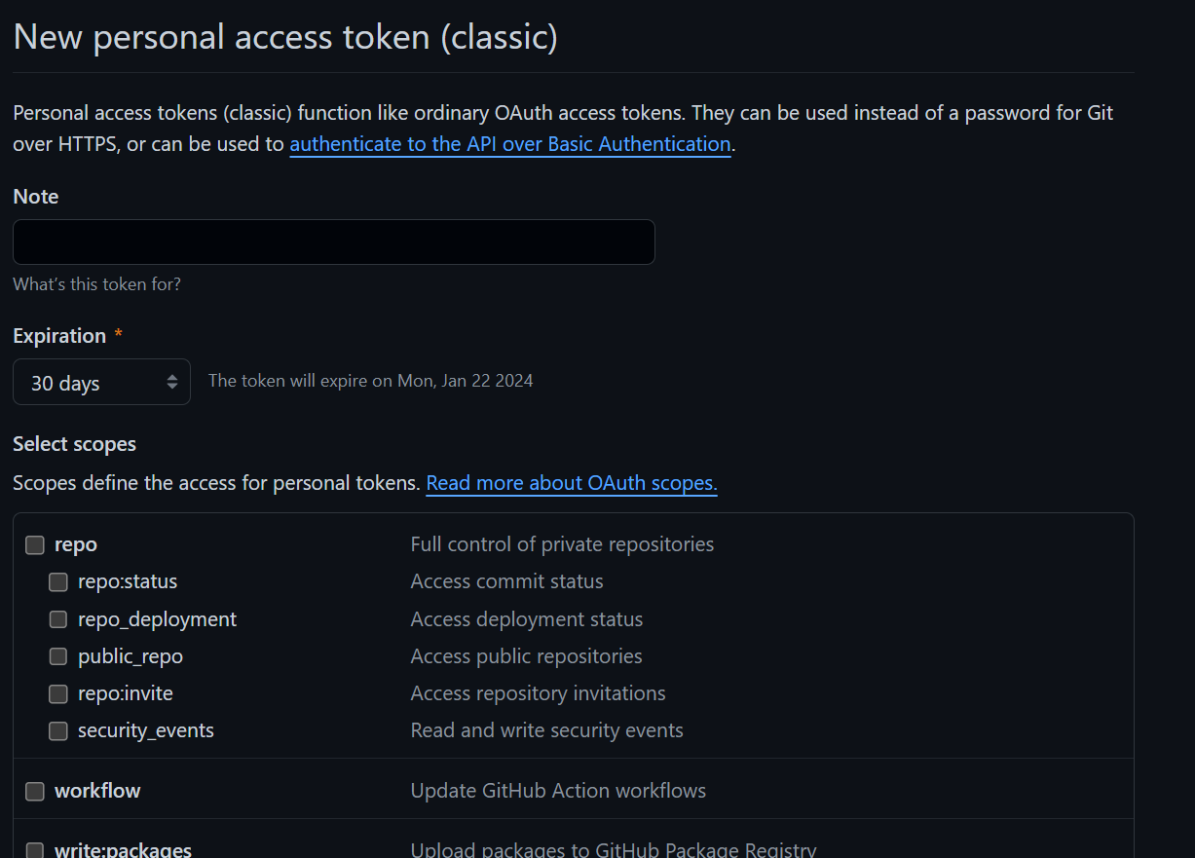Click the New personal access token heading
The image size is (1195, 858).
285,37
